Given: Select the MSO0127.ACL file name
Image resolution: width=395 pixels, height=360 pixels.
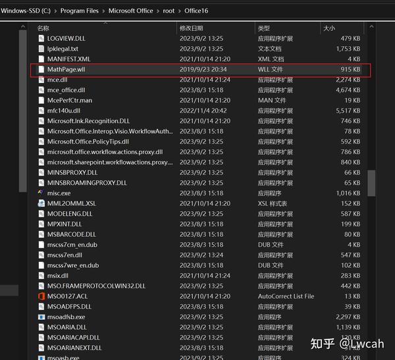Looking at the screenshot, I should (x=68, y=296).
